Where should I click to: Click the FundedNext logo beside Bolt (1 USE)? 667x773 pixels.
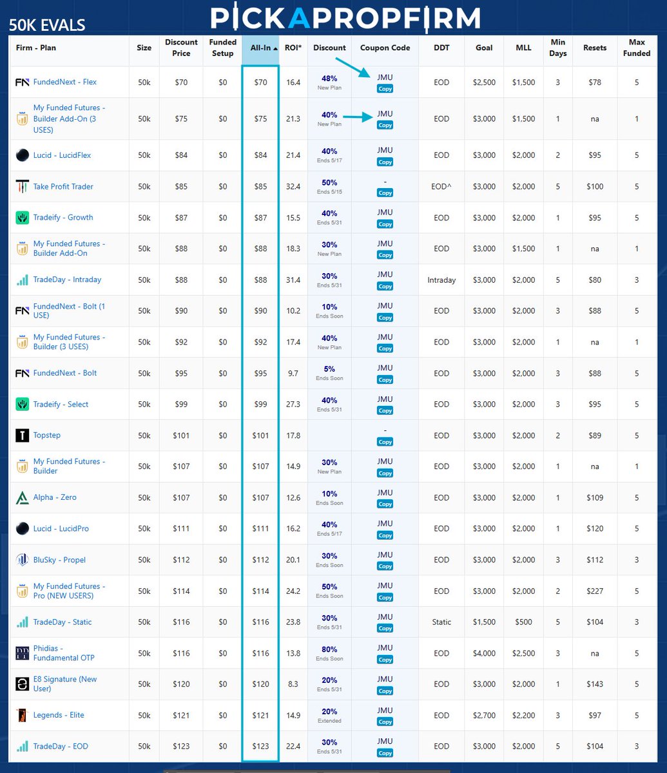coord(22,310)
